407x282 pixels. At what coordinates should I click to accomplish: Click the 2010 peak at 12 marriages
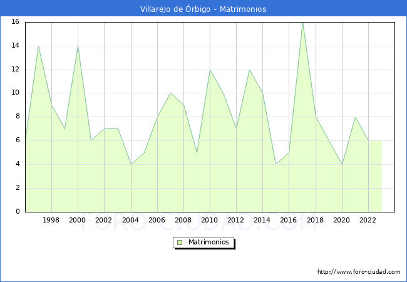coord(210,70)
